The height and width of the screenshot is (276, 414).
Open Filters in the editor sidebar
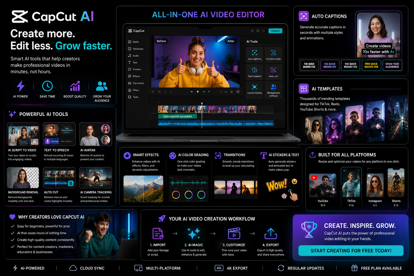(133, 90)
